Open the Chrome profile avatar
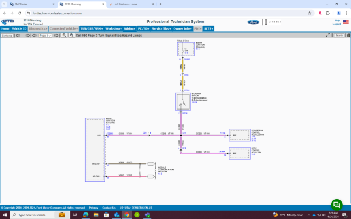Viewport: 351px width, 219px height. pyautogui.click(x=339, y=13)
